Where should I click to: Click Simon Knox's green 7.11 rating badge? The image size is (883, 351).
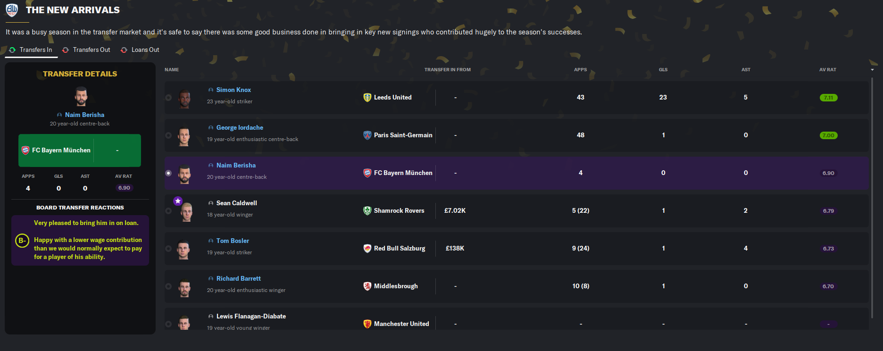pos(828,98)
